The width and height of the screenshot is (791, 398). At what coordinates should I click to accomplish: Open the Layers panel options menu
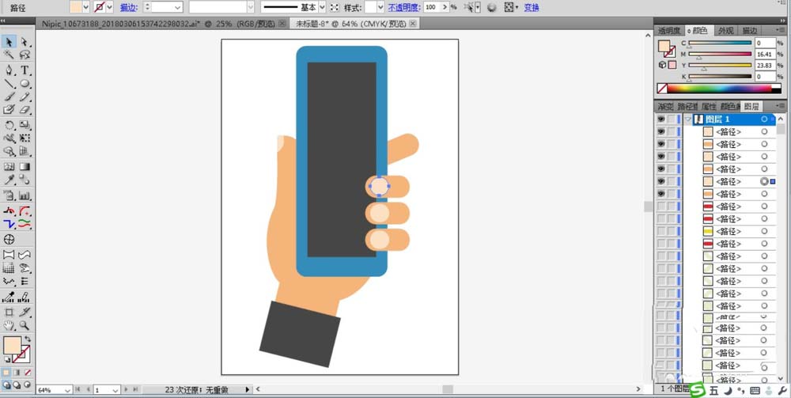pyautogui.click(x=781, y=106)
